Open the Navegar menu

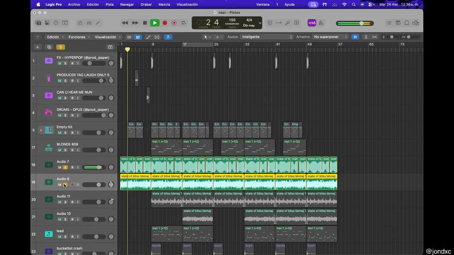[x=127, y=4]
